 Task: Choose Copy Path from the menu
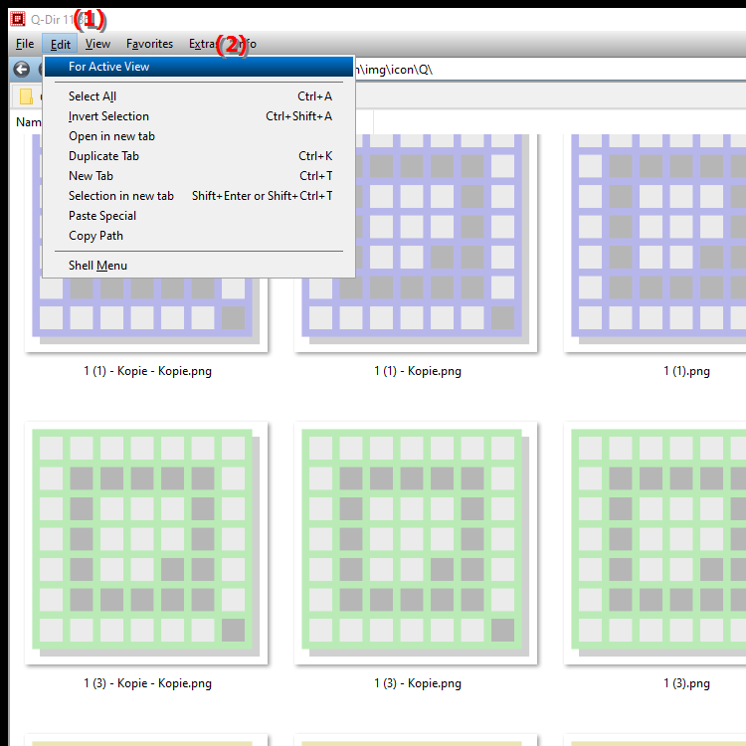point(199,236)
